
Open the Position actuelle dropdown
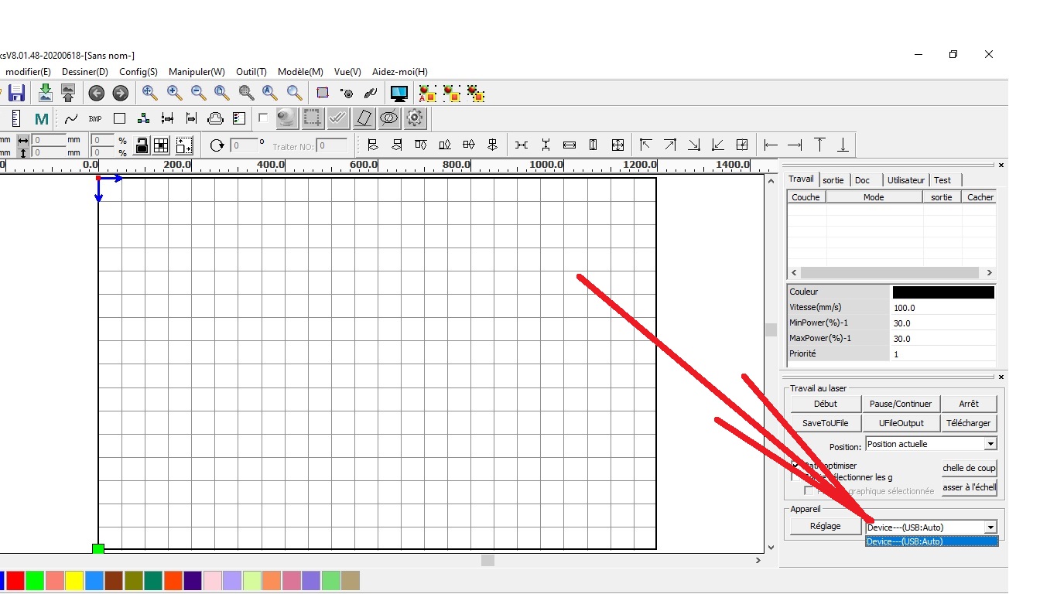[990, 444]
